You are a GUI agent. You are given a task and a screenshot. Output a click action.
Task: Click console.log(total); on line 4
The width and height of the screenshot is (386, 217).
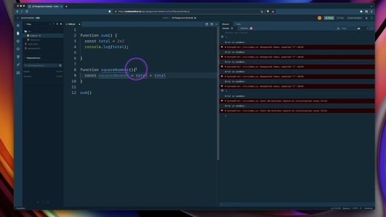tap(107, 47)
